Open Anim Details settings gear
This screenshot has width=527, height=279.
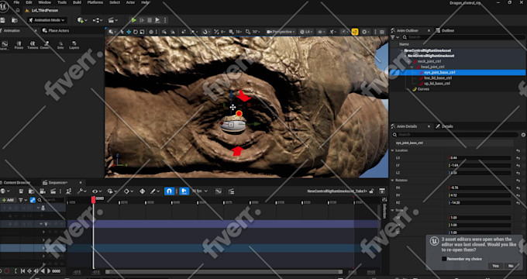(523, 135)
